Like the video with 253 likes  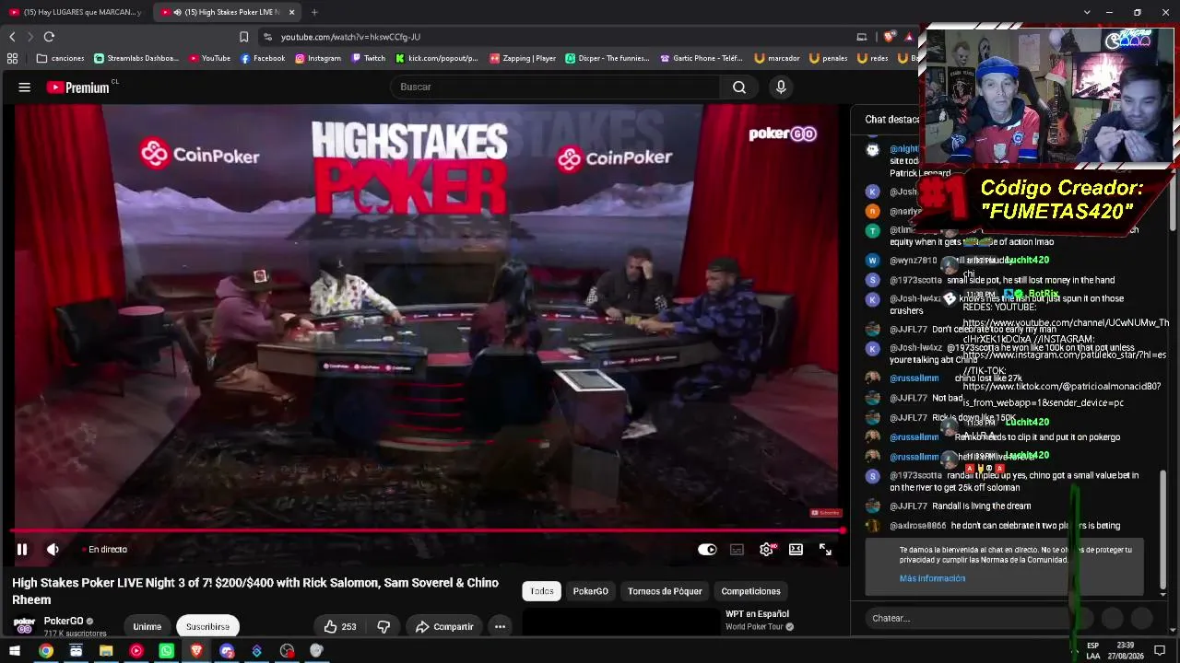coord(339,627)
